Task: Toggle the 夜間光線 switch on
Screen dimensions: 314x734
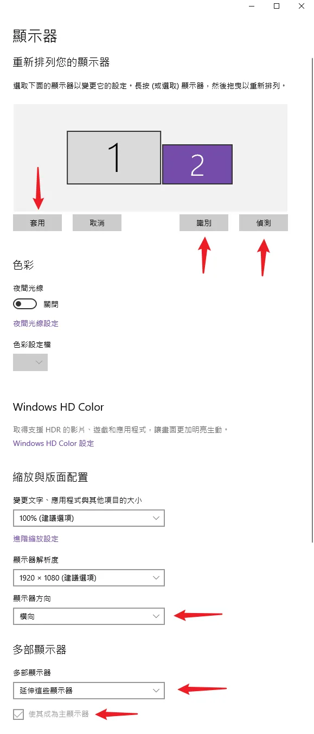Action: pyautogui.click(x=25, y=304)
